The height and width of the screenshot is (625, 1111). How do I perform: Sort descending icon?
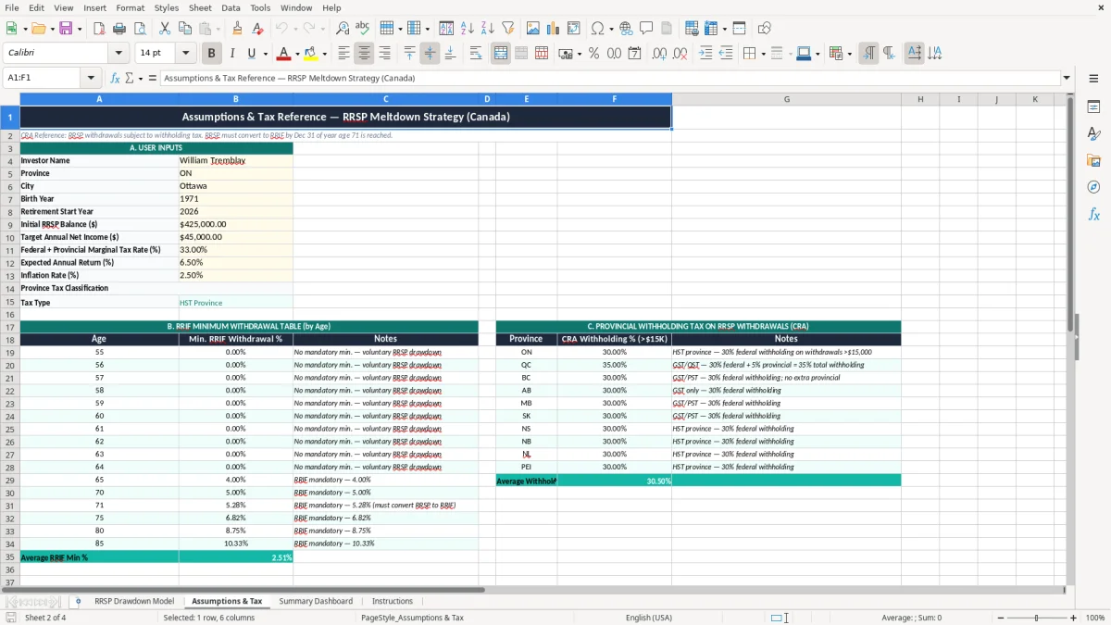pos(488,29)
